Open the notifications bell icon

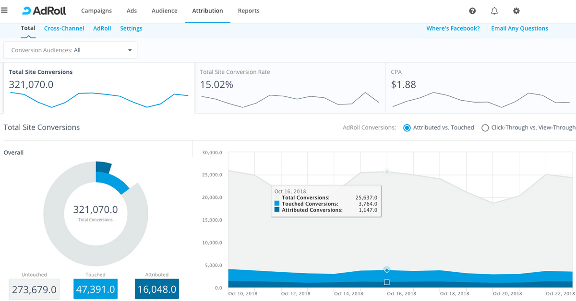pos(494,11)
